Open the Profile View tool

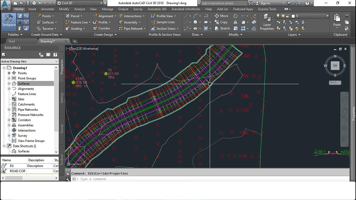163,16
